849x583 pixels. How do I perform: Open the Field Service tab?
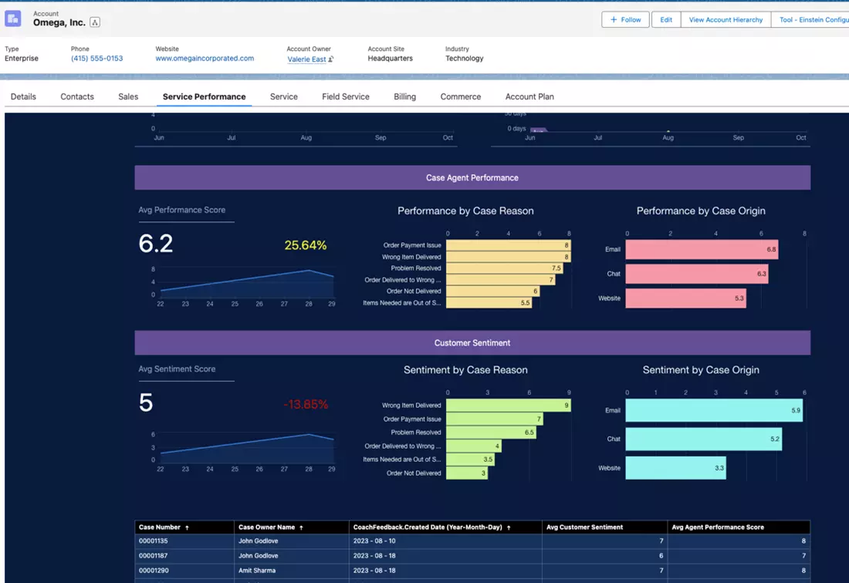click(346, 96)
